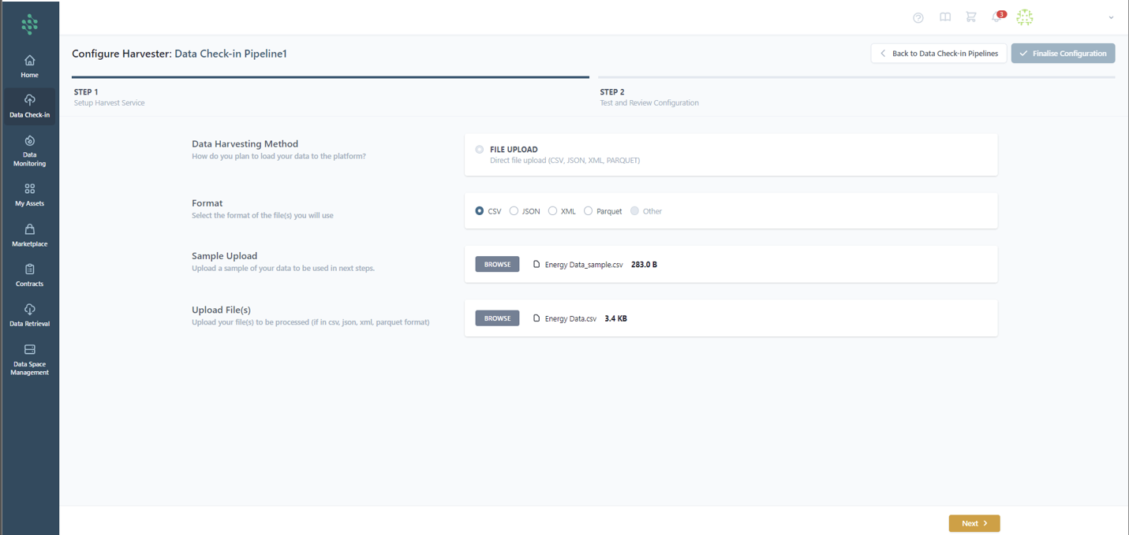1129x535 pixels.
Task: Click the green user avatar icon
Action: (1024, 17)
